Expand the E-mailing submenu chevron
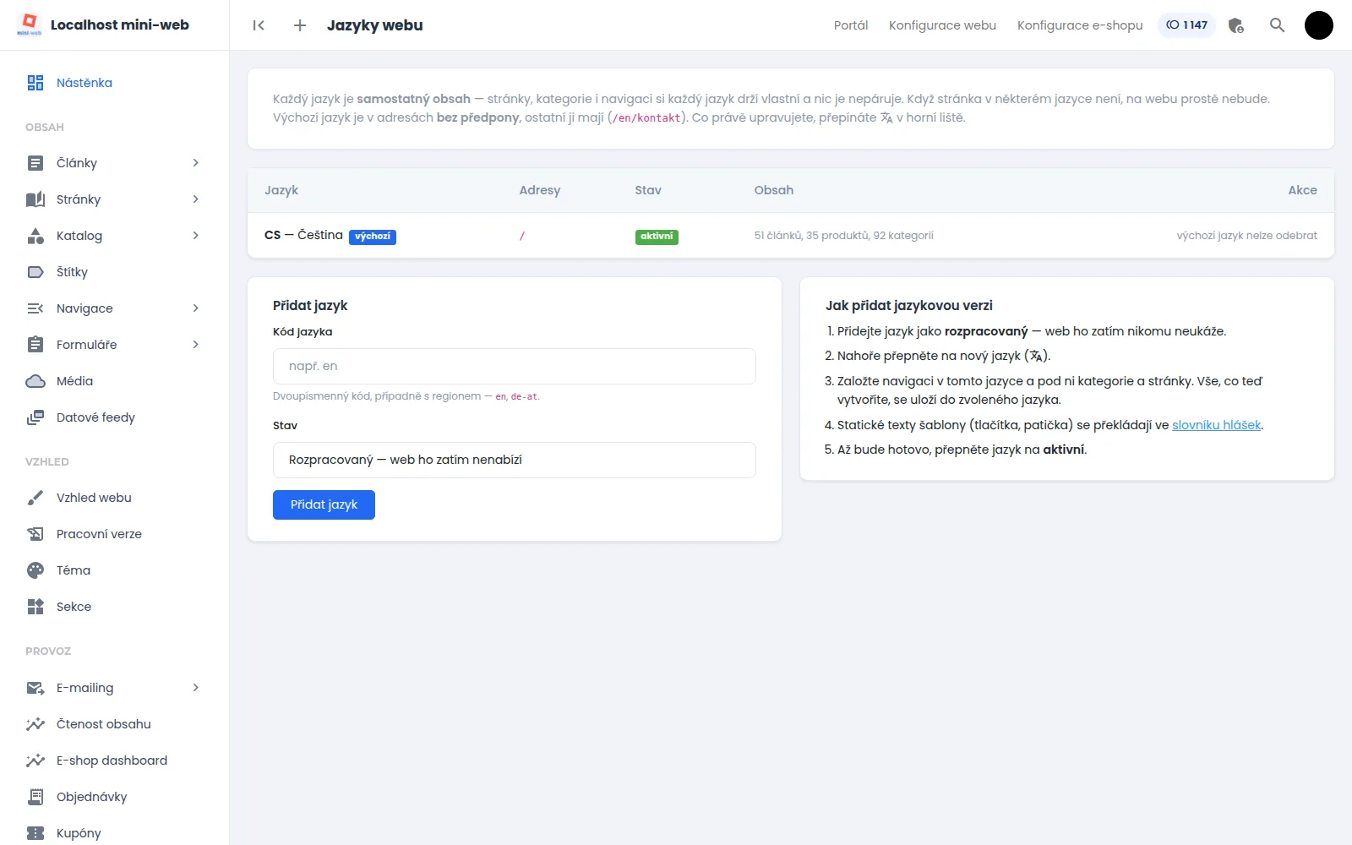 [x=195, y=688]
